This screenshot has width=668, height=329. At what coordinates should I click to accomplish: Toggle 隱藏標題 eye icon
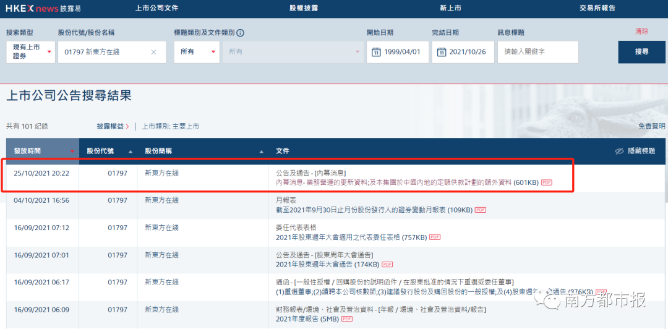(x=620, y=152)
